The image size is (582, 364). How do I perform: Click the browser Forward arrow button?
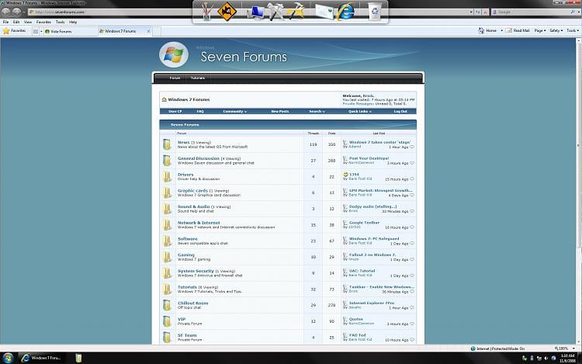(16, 12)
